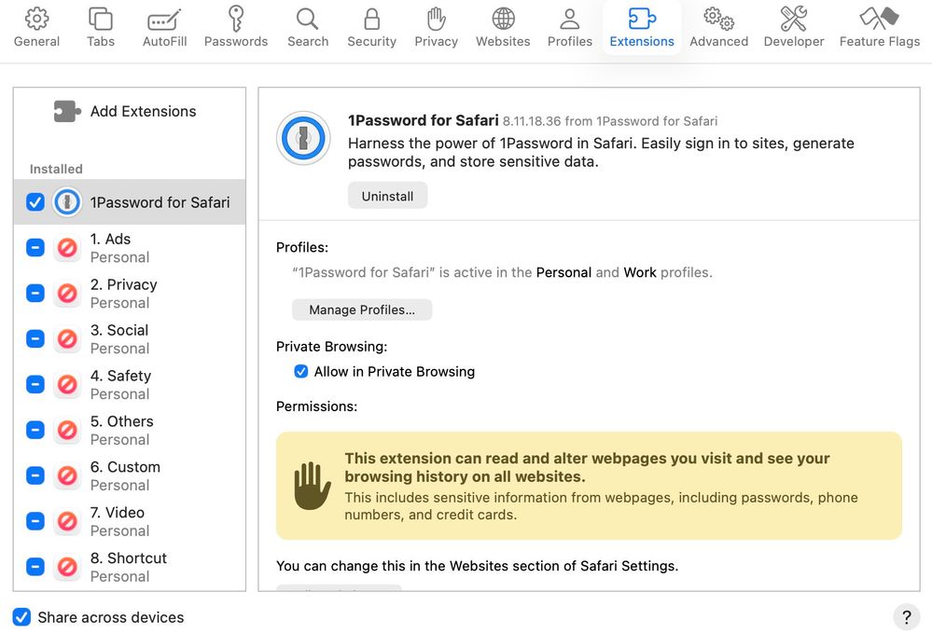Image resolution: width=932 pixels, height=633 pixels.
Task: Open the Feature Flags pane
Action: tap(879, 19)
